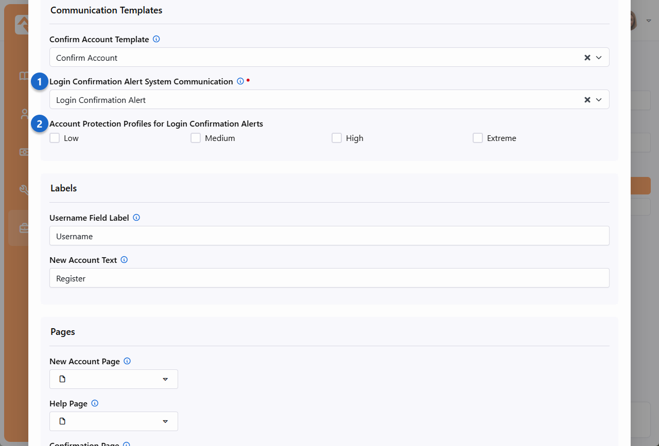Enable the Low protection profile checkbox
This screenshot has height=446, width=659.
55,138
